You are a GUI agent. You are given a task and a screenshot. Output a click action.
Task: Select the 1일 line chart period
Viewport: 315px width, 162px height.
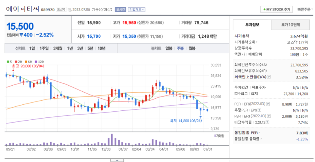[x=32, y=48]
